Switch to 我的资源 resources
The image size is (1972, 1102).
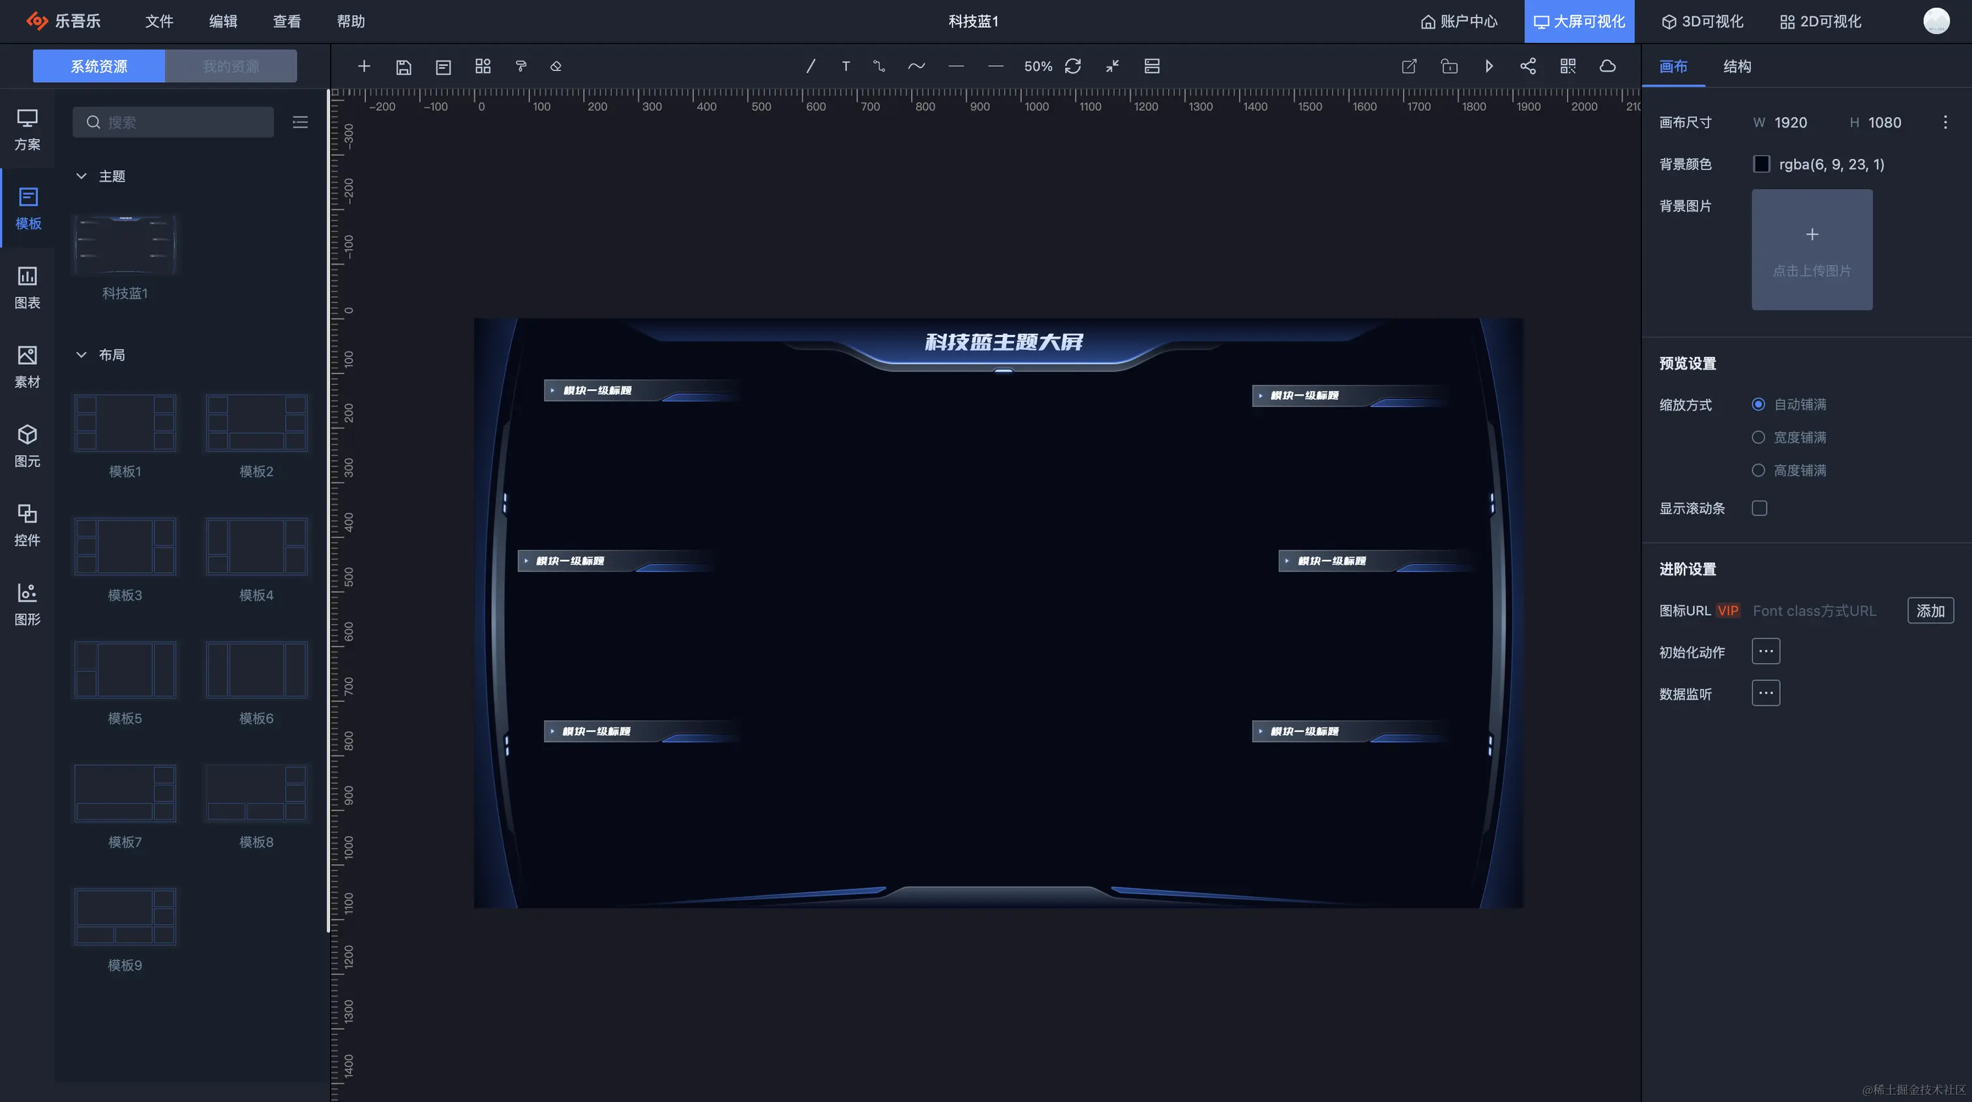tap(230, 66)
